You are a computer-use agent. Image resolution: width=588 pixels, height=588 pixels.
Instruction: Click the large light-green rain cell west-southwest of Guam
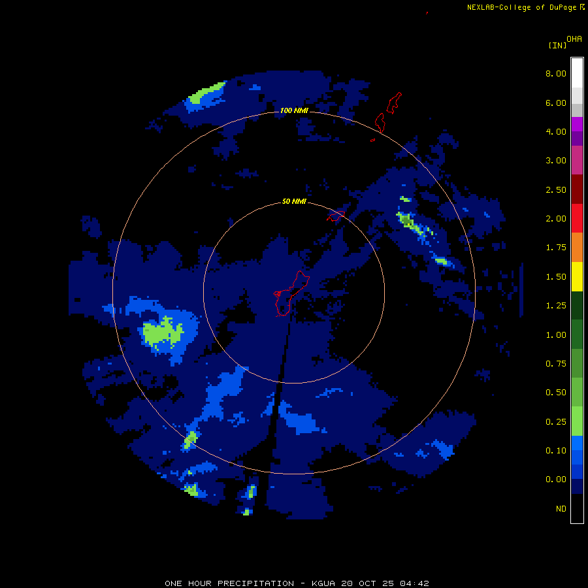162,333
